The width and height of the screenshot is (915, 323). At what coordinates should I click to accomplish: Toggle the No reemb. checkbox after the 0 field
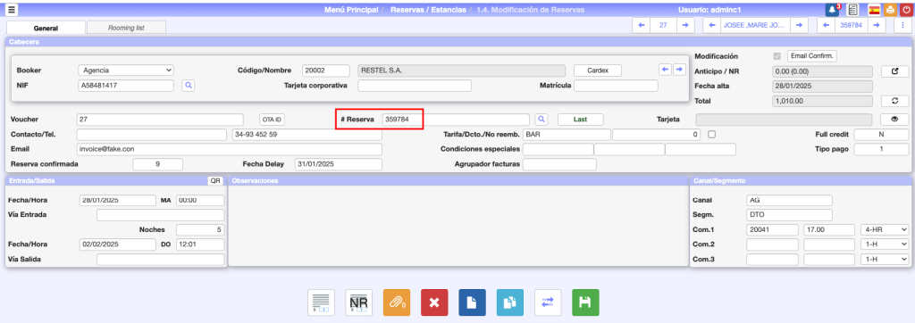coord(711,134)
